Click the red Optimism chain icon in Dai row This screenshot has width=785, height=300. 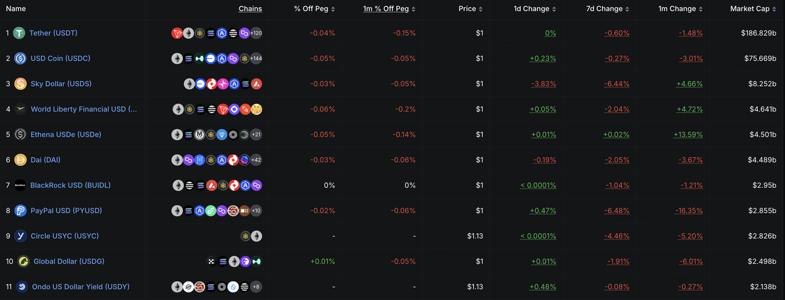coord(233,160)
